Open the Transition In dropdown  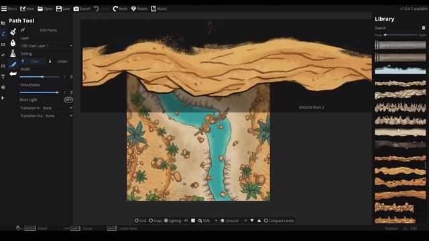46,108
